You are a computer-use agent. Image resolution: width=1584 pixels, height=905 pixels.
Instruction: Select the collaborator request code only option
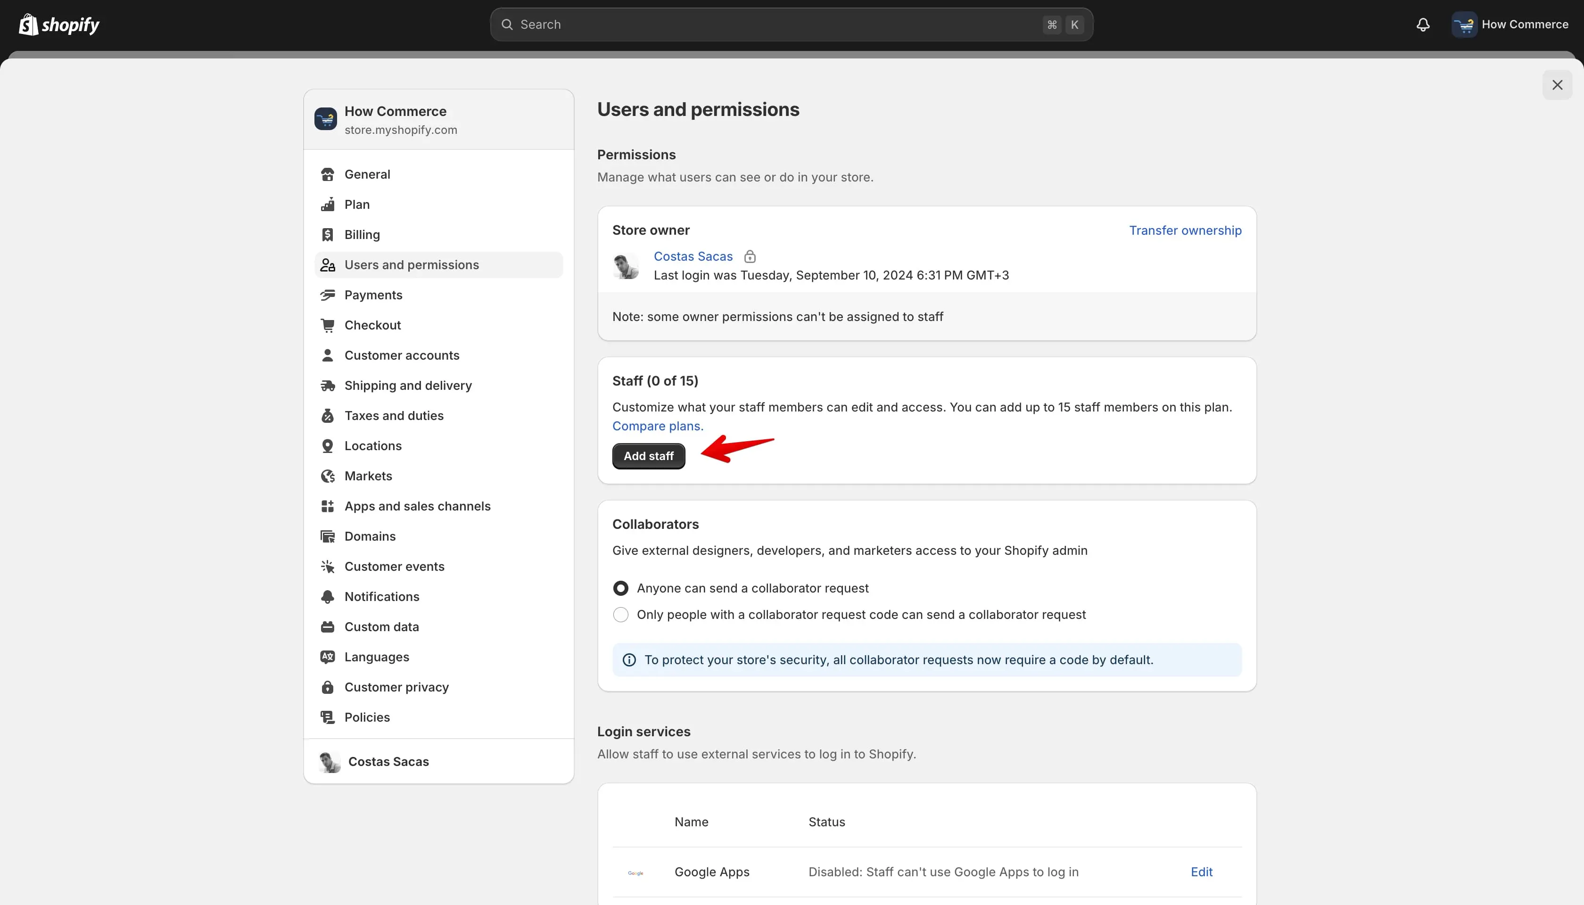point(620,615)
